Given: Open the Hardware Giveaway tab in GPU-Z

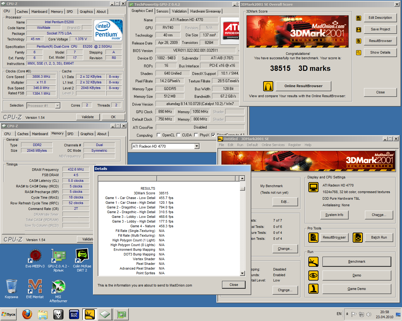Looking at the screenshot, I should (x=206, y=11).
